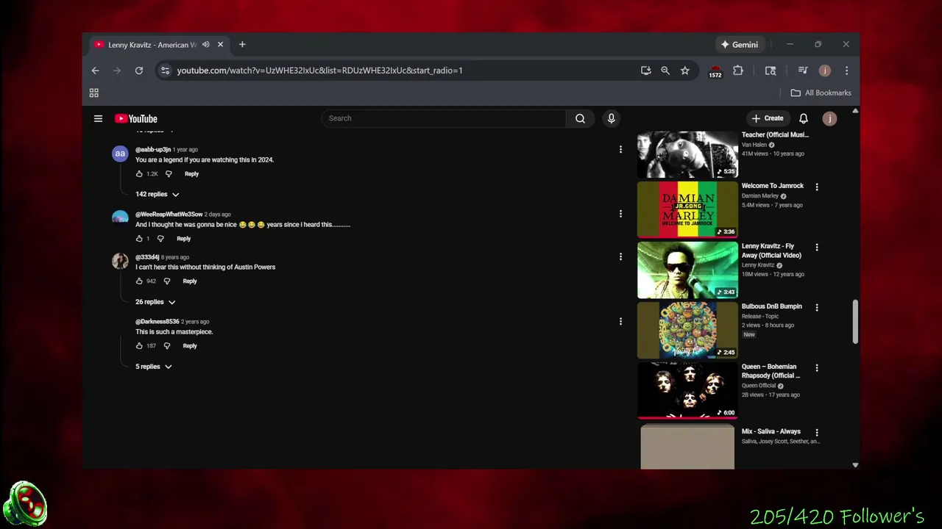Viewport: 942px width, 529px height.
Task: Open @333d4j channel link
Action: (147, 257)
